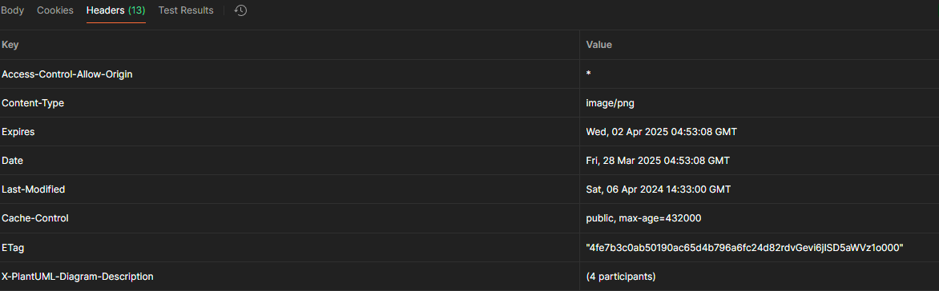The height and width of the screenshot is (291, 939).
Task: Select the Headers (13) tab
Action: tap(115, 10)
